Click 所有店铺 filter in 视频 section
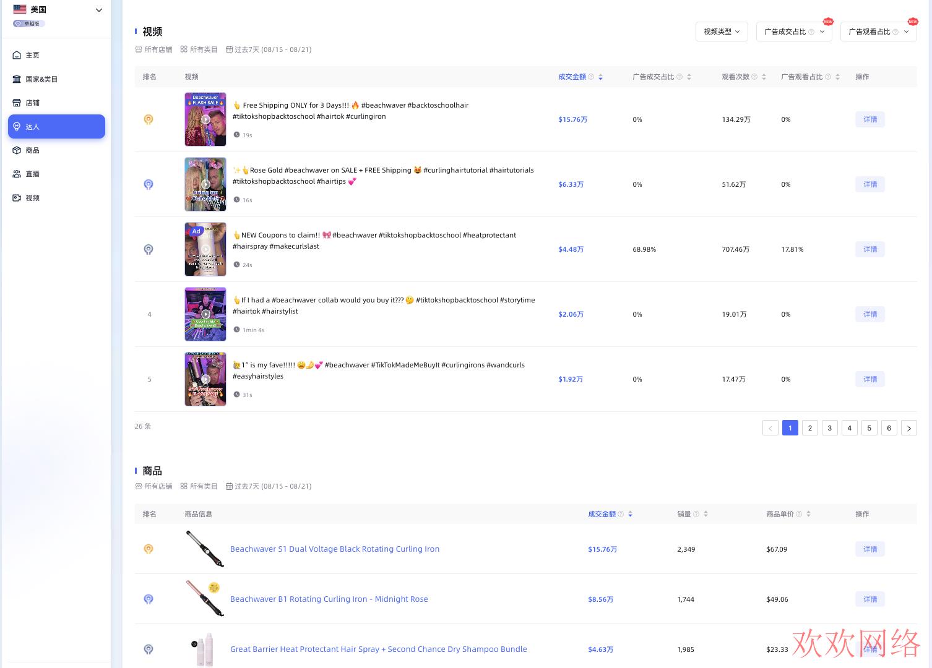 [153, 49]
